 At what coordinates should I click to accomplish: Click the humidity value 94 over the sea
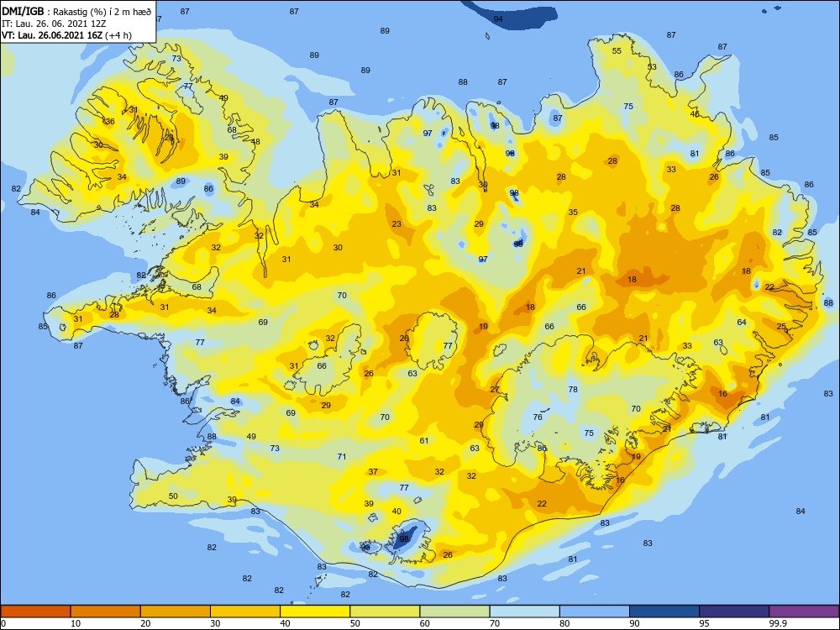coord(498,18)
